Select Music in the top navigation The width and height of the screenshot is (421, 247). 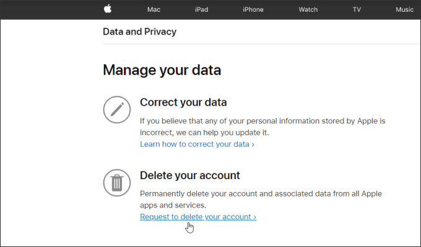[x=404, y=9]
